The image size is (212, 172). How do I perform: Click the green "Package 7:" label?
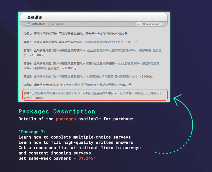click(32, 132)
